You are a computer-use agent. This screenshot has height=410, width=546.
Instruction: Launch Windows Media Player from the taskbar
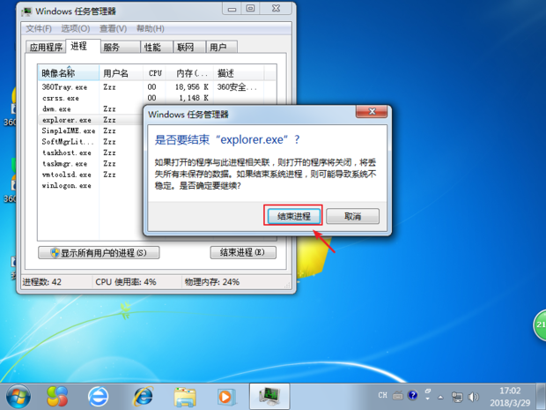[226, 397]
